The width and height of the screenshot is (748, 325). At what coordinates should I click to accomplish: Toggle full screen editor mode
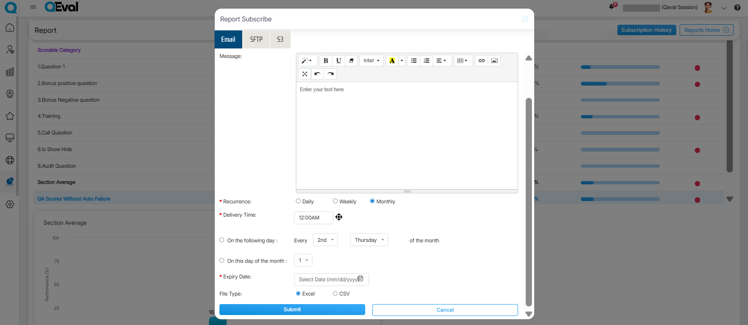304,74
